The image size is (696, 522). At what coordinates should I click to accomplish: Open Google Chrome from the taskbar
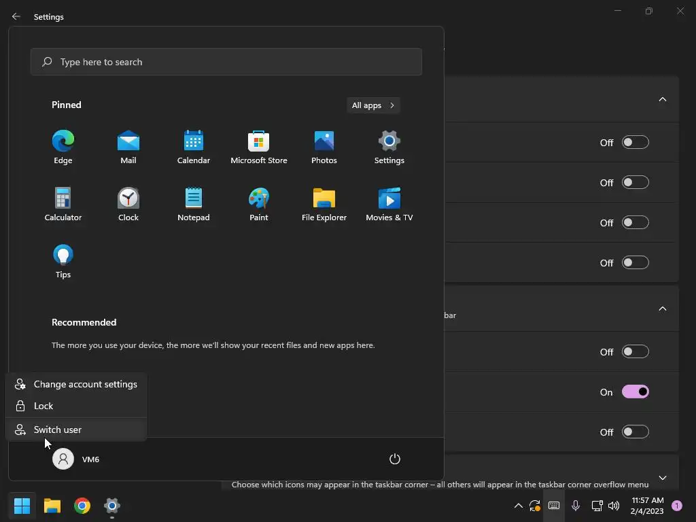click(x=82, y=506)
